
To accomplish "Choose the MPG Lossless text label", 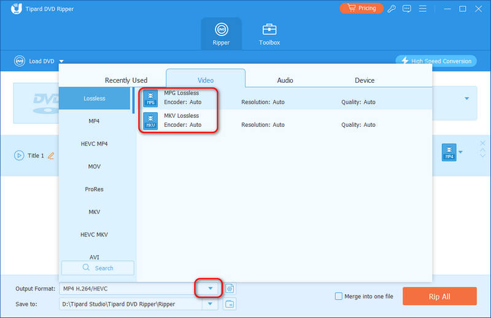I will pos(181,93).
